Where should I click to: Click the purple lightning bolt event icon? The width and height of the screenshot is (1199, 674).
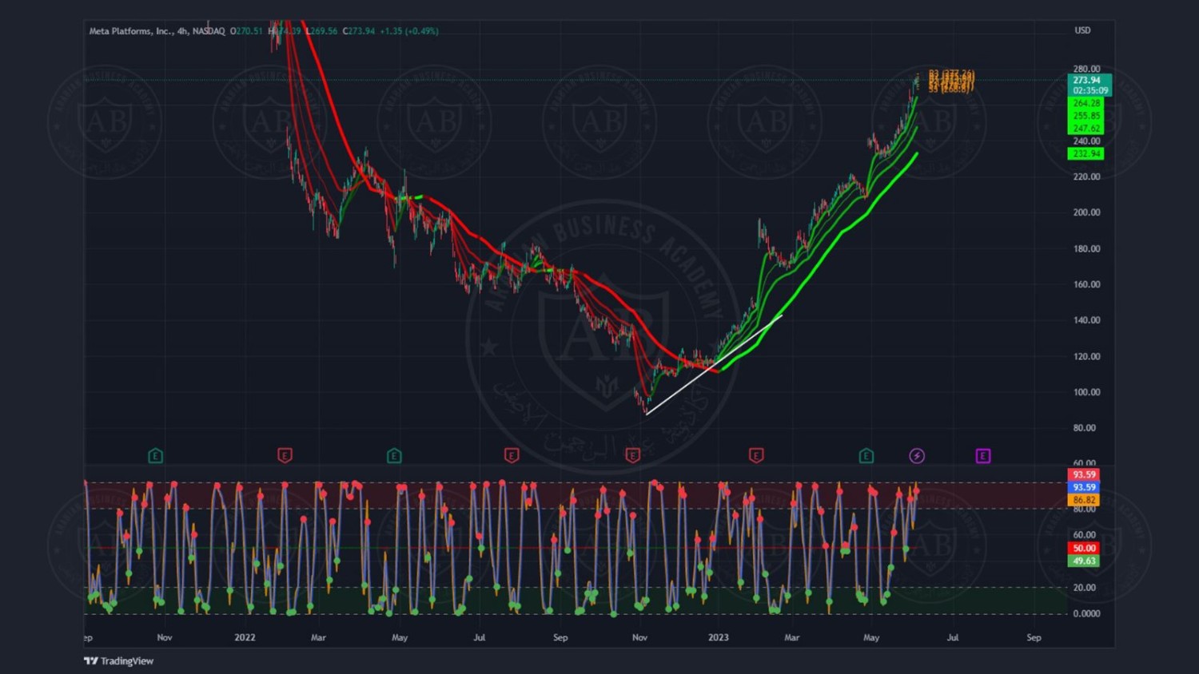917,456
